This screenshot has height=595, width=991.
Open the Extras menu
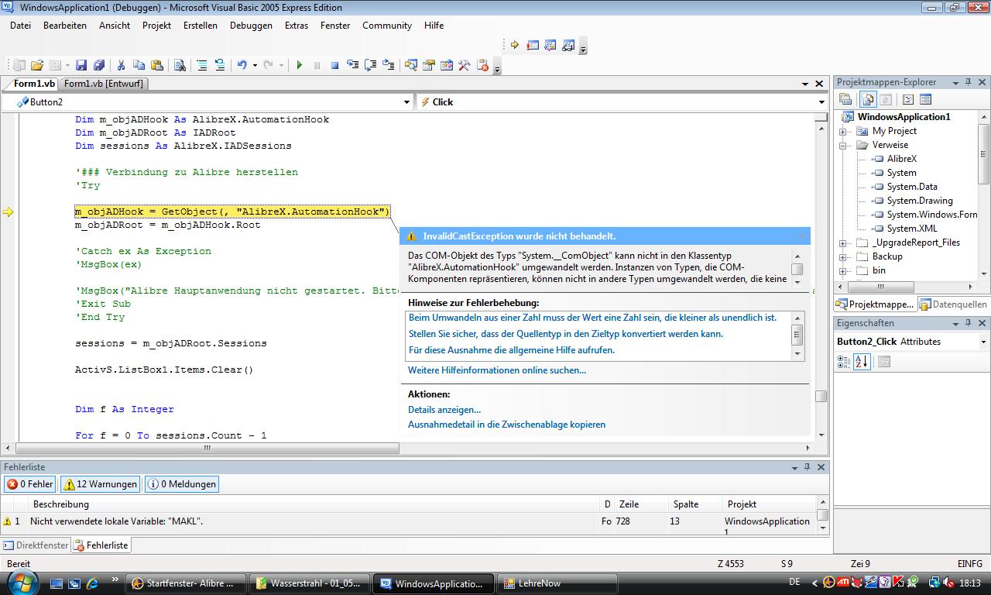tap(297, 26)
